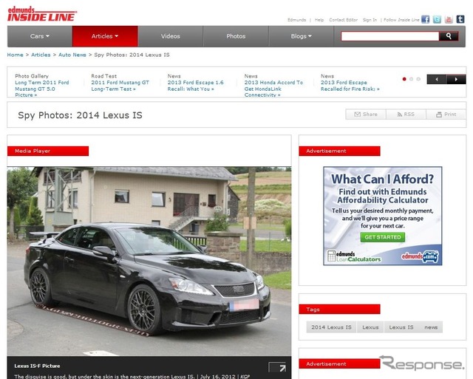Open the Edmunds Inside Line logo
This screenshot has height=379, width=473.
[41, 15]
